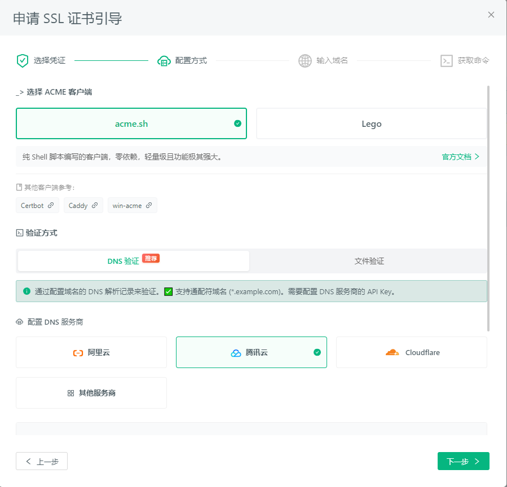Click the shield icon for 选择凭证 step

(23, 60)
